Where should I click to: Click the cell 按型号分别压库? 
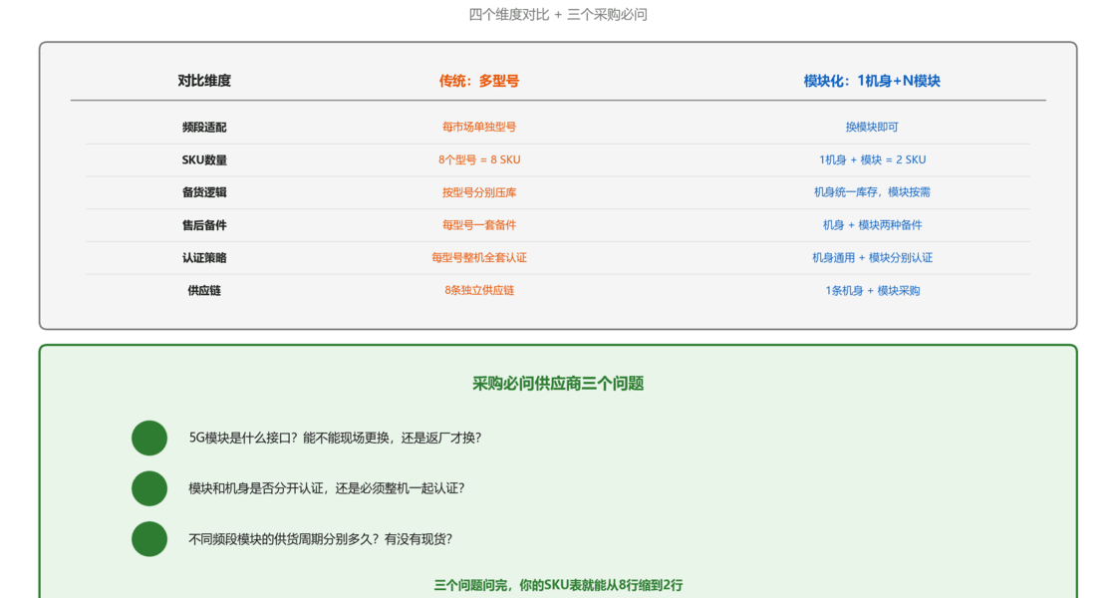[x=479, y=192]
